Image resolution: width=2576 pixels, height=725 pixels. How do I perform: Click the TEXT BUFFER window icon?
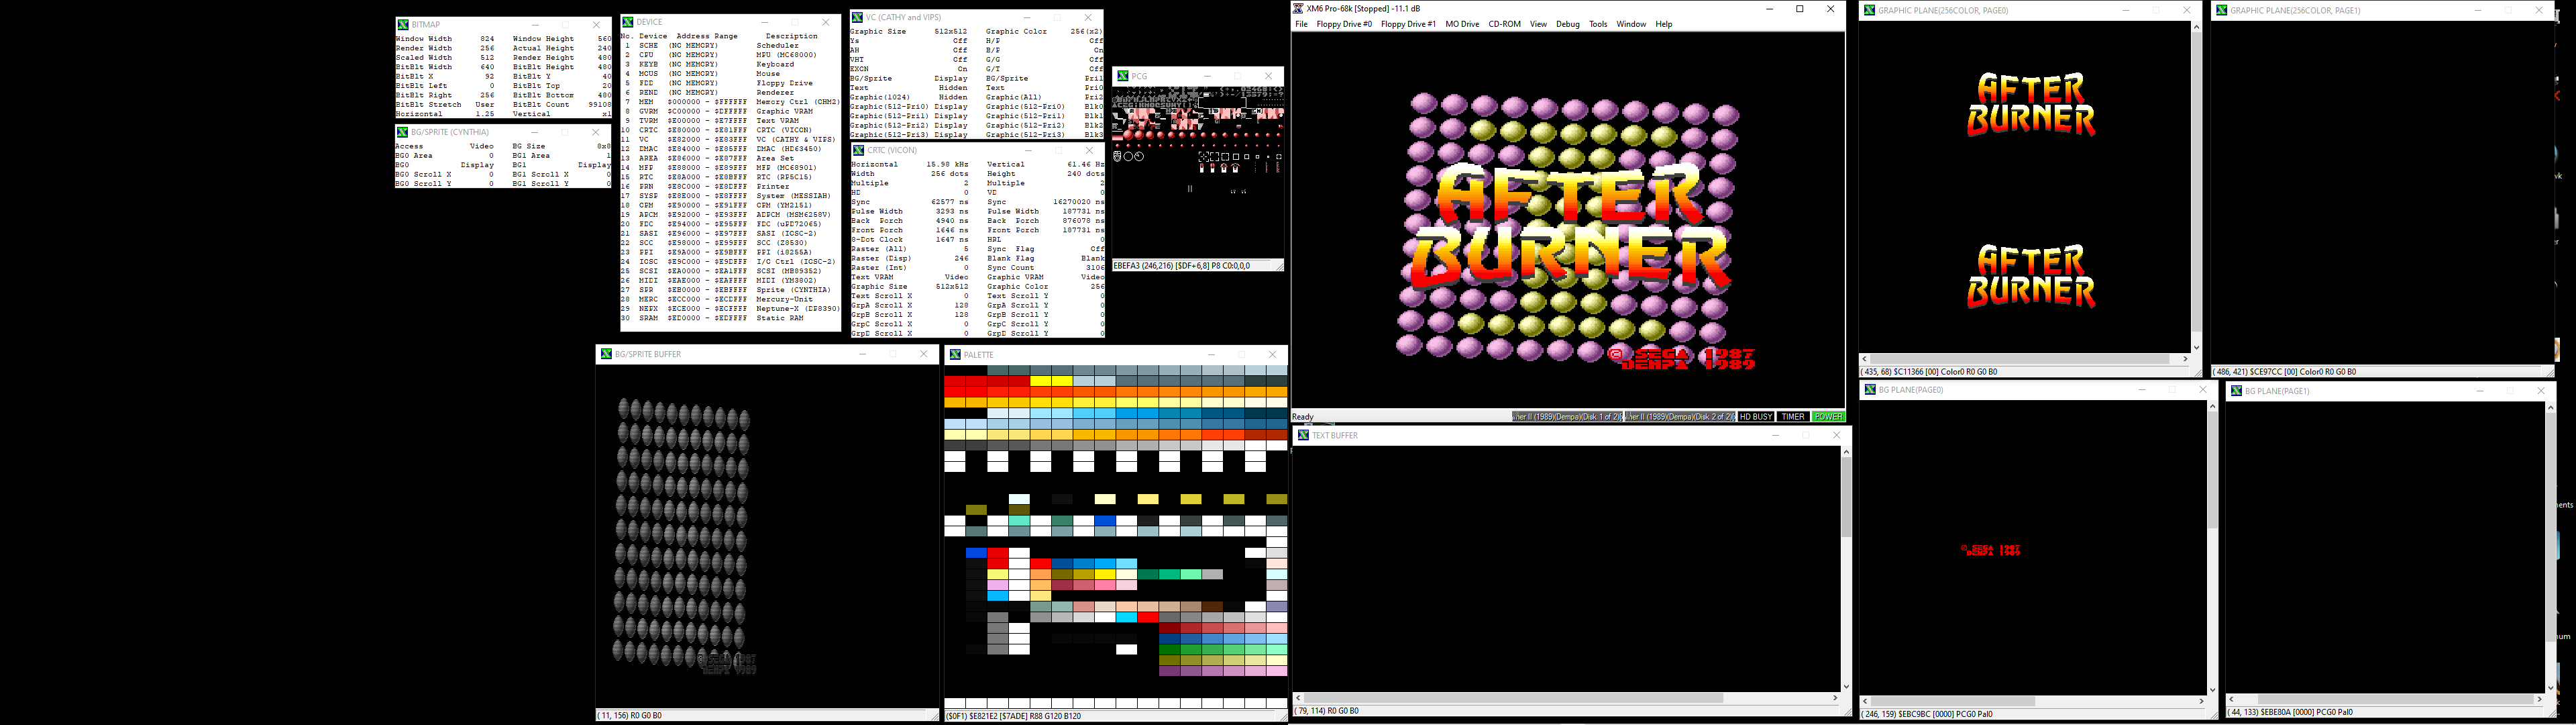tap(1303, 436)
